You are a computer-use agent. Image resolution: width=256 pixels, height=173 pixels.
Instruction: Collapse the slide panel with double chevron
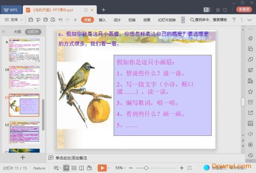(x=3, y=32)
